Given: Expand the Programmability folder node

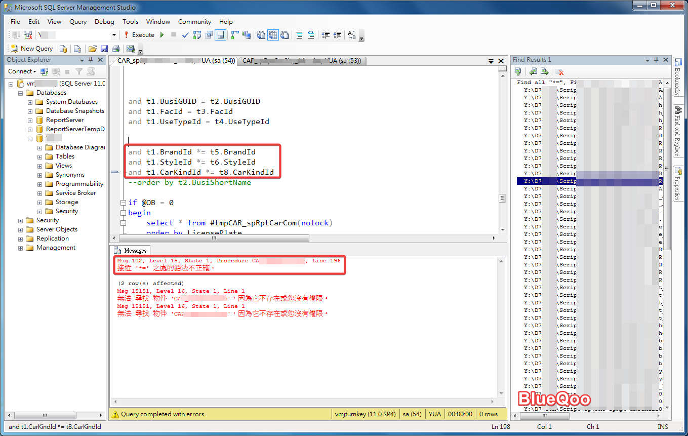Looking at the screenshot, I should [39, 184].
